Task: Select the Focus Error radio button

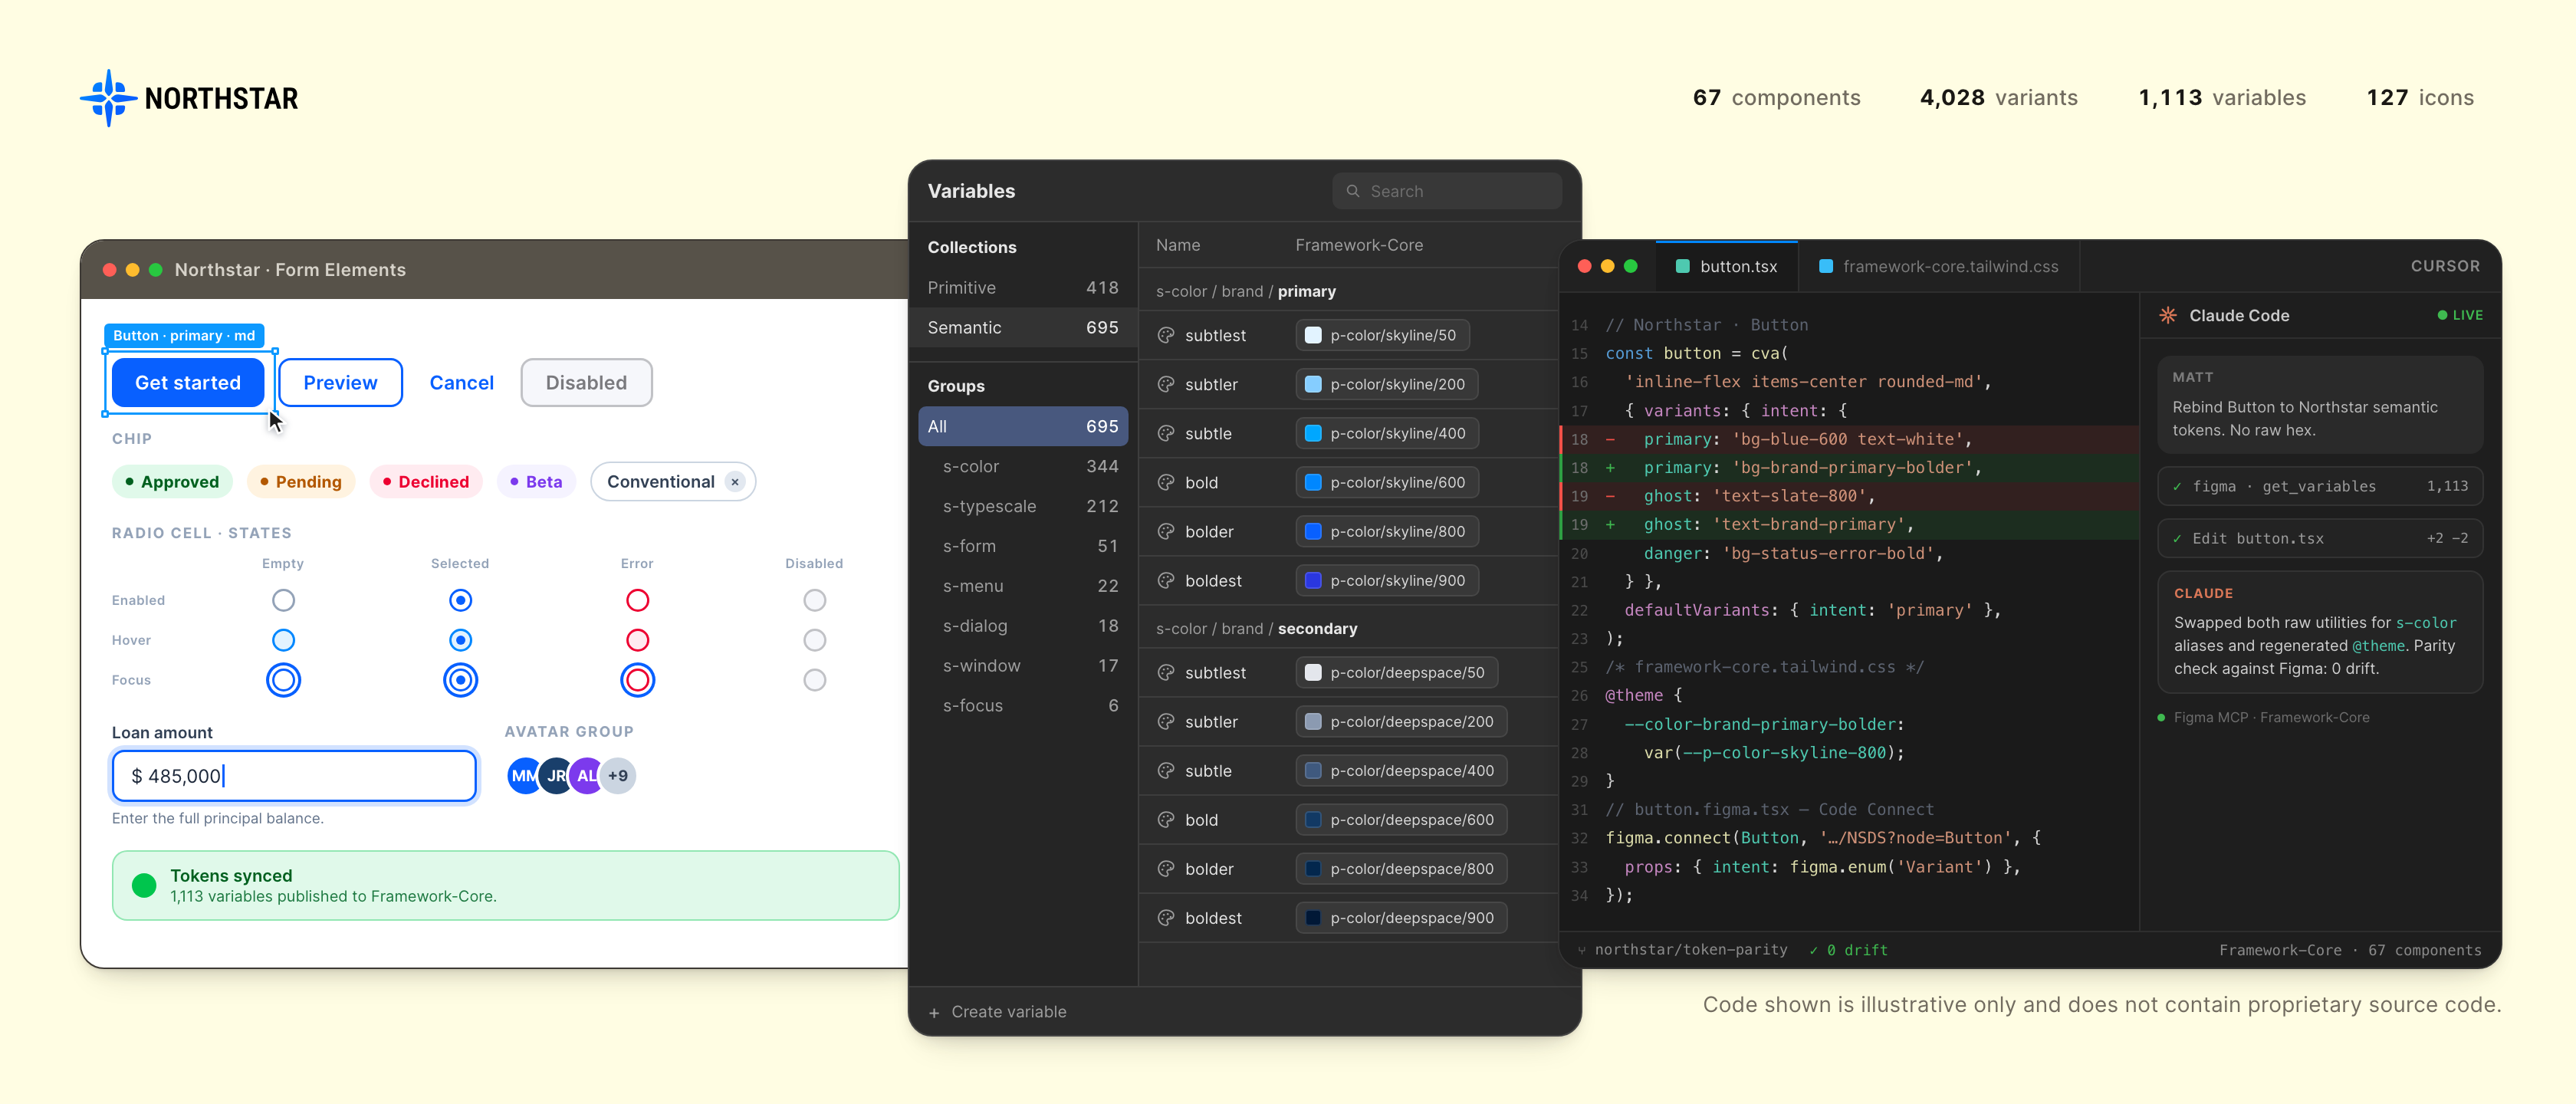Action: click(x=637, y=680)
